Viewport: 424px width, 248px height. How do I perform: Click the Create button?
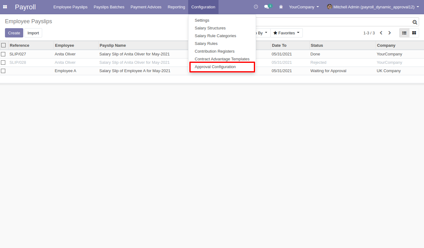(14, 33)
